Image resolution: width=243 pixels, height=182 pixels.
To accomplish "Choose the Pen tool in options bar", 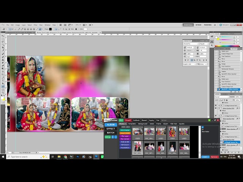I will pos(19,29).
